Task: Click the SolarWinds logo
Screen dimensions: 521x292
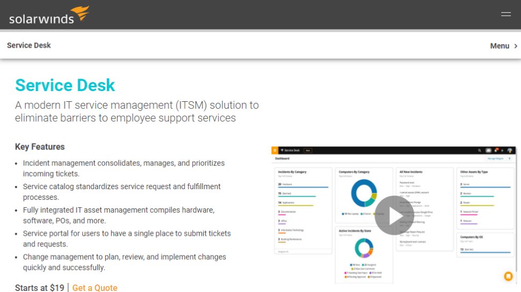Action: (x=49, y=15)
